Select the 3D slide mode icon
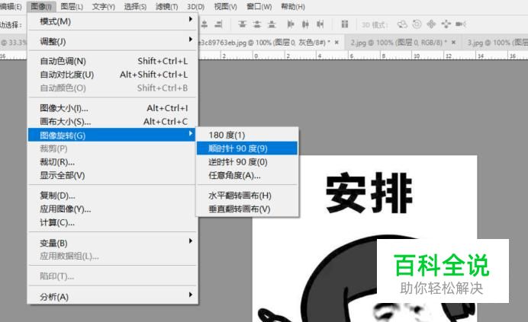 point(446,24)
